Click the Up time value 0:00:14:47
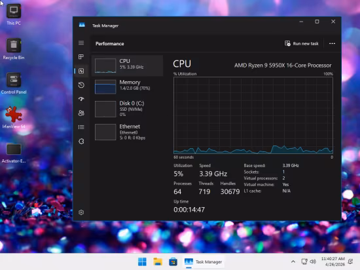Image resolution: width=360 pixels, height=270 pixels. pos(189,210)
